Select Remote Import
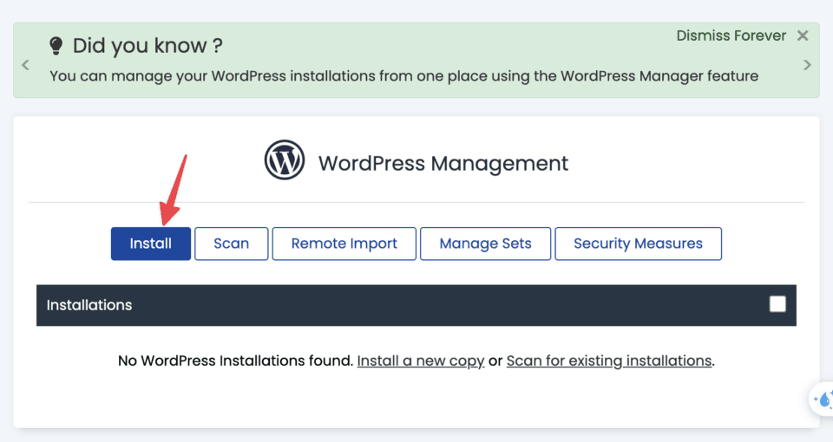833x442 pixels. click(x=344, y=244)
